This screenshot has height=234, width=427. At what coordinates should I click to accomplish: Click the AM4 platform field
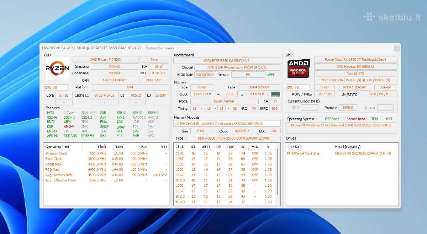click(130, 87)
